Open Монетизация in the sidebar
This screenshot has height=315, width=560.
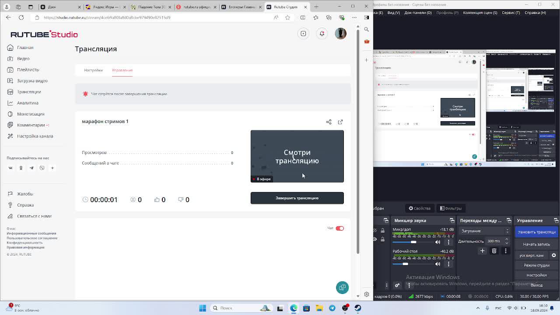click(x=26, y=114)
